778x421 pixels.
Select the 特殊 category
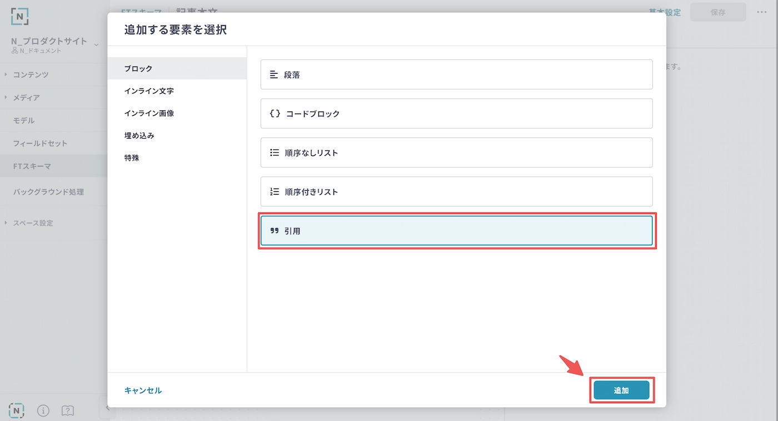pyautogui.click(x=132, y=158)
